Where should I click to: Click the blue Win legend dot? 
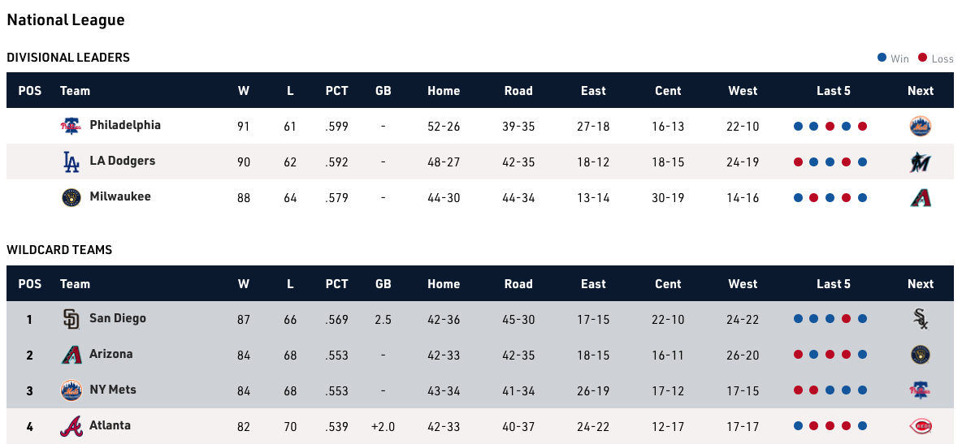(882, 58)
